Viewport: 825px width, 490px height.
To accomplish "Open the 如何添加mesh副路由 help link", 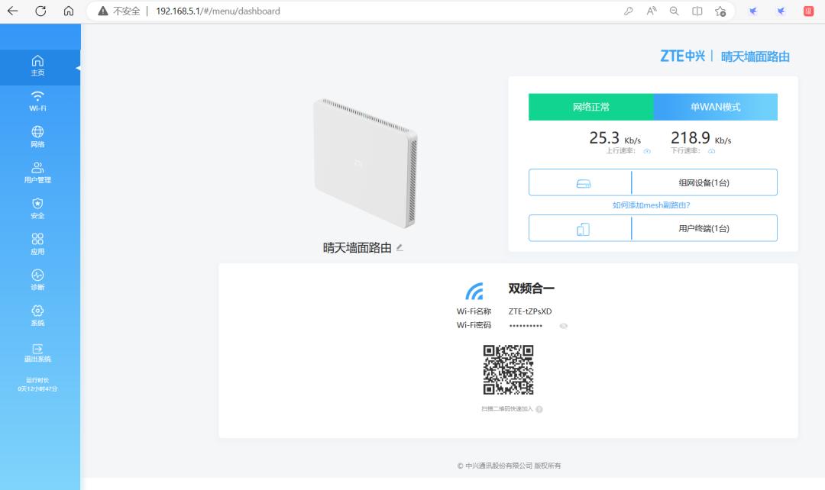I will click(x=653, y=205).
